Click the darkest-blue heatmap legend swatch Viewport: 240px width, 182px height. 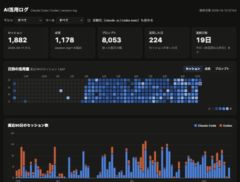click(x=216, y=109)
